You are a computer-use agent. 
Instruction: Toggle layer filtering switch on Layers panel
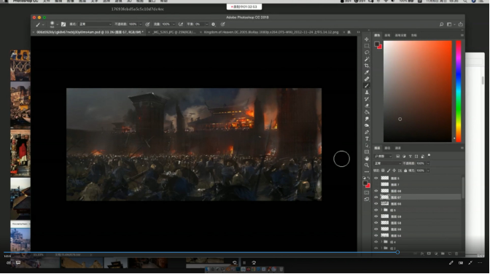coord(429,155)
